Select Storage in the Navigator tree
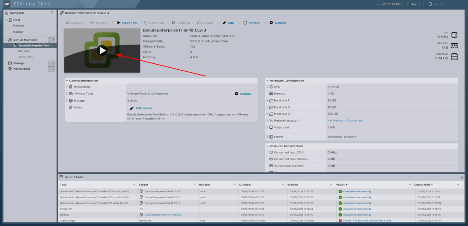Screen dimensions: 468x226 click(19, 63)
